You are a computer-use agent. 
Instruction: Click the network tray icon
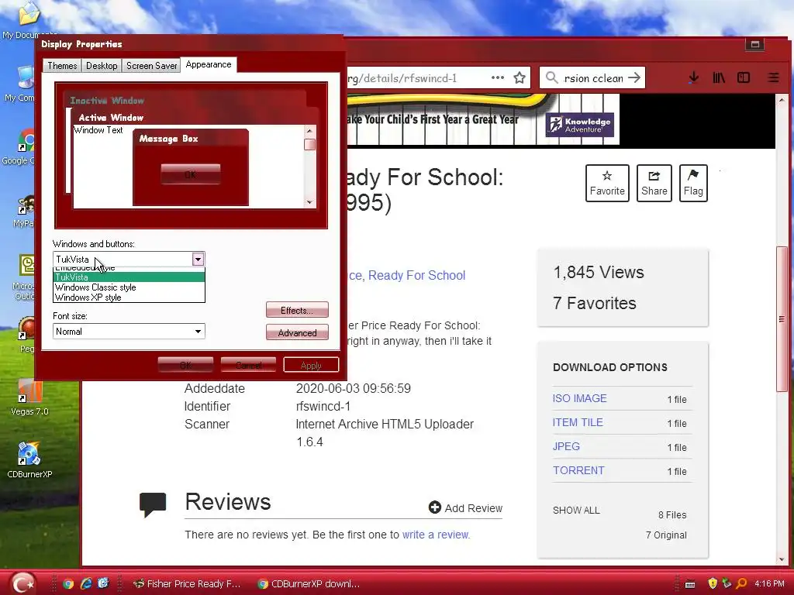tap(727, 583)
